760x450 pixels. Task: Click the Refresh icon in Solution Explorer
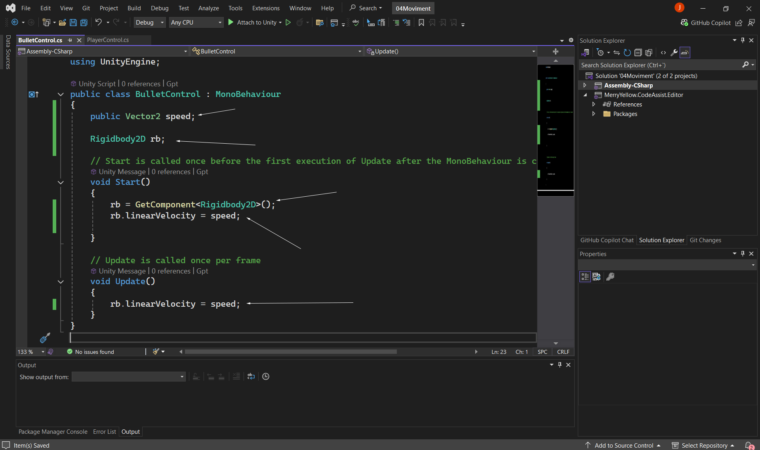627,53
